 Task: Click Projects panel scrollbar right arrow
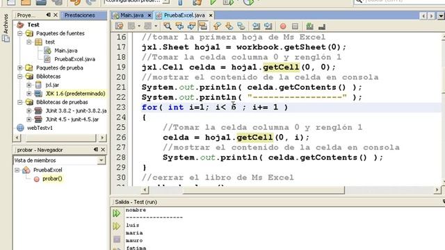102,137
